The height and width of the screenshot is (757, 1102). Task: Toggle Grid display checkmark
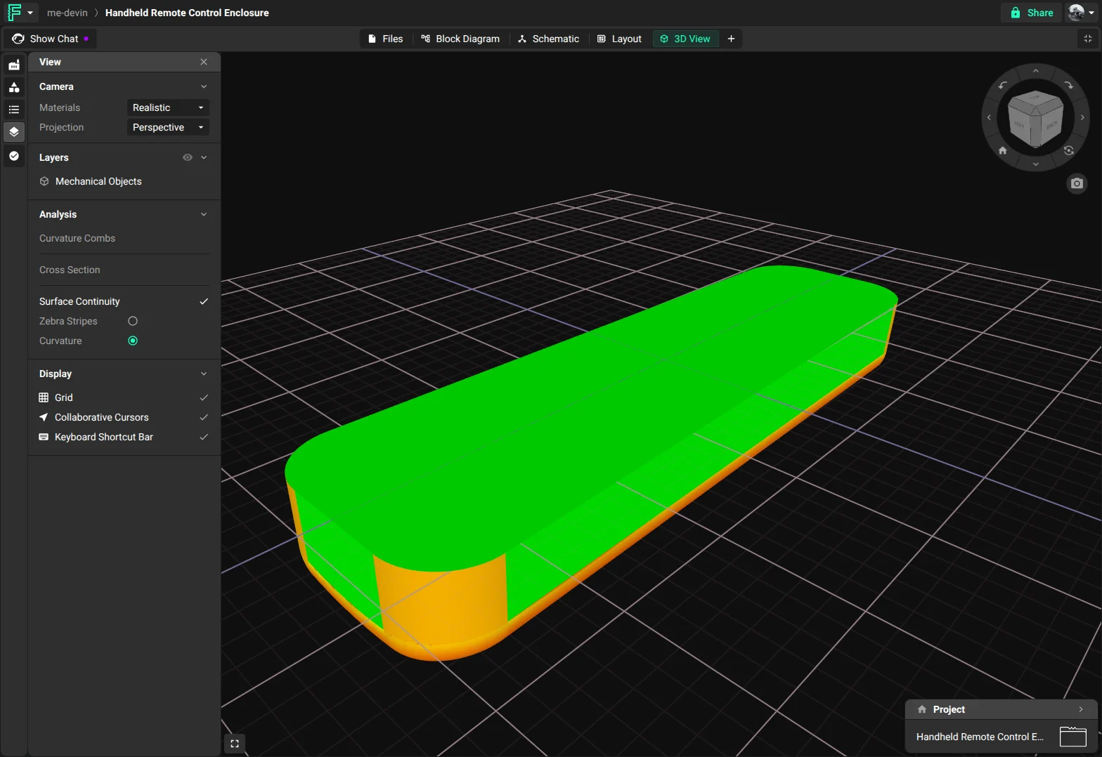coord(204,397)
